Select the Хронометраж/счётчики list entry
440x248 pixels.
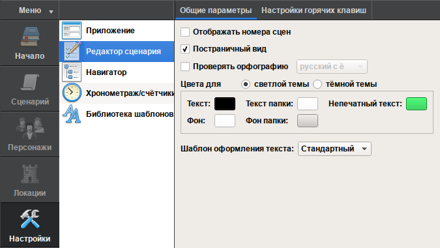[x=117, y=93]
